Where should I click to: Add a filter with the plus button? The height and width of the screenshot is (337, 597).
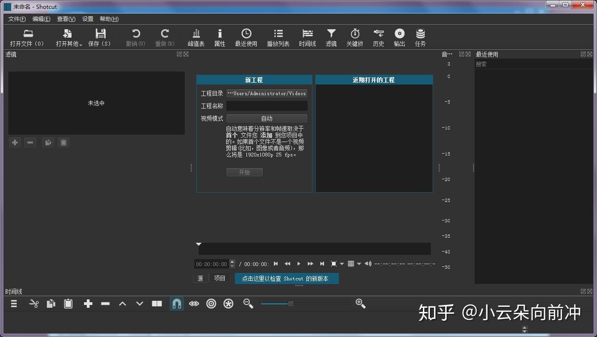(x=15, y=143)
